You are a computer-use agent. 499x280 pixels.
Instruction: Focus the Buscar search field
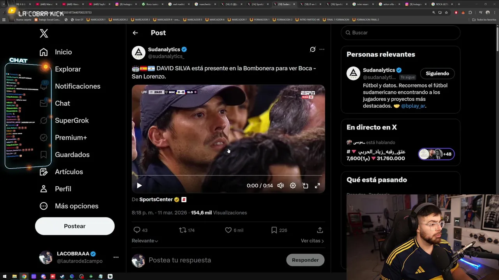(x=402, y=33)
